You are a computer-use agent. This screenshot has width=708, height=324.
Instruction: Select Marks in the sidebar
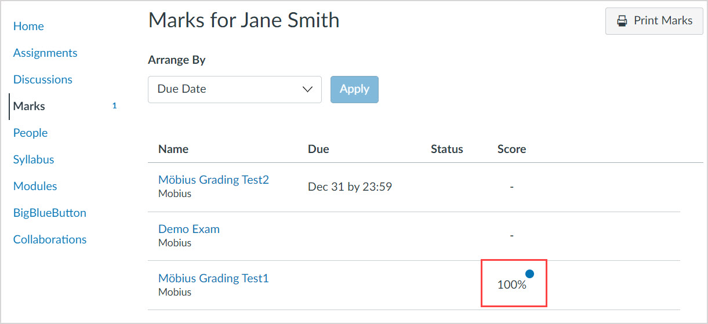[29, 106]
